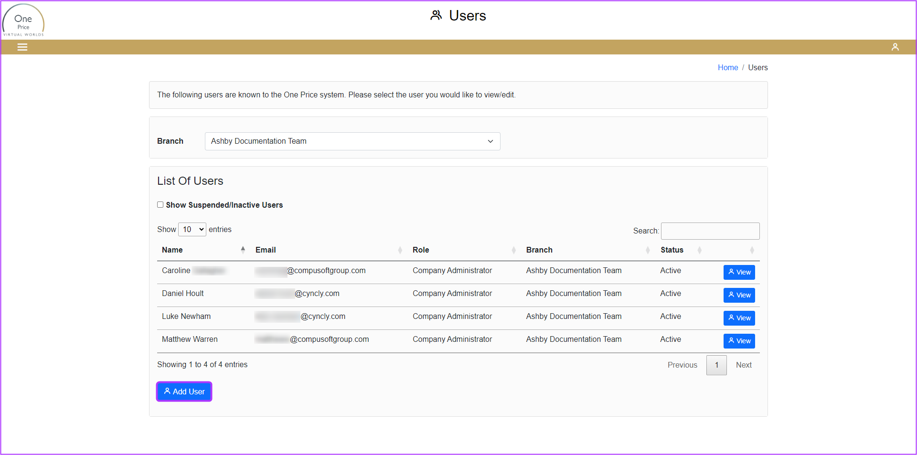This screenshot has width=917, height=455.
Task: Sort table by Email column arrow
Action: [x=400, y=250]
